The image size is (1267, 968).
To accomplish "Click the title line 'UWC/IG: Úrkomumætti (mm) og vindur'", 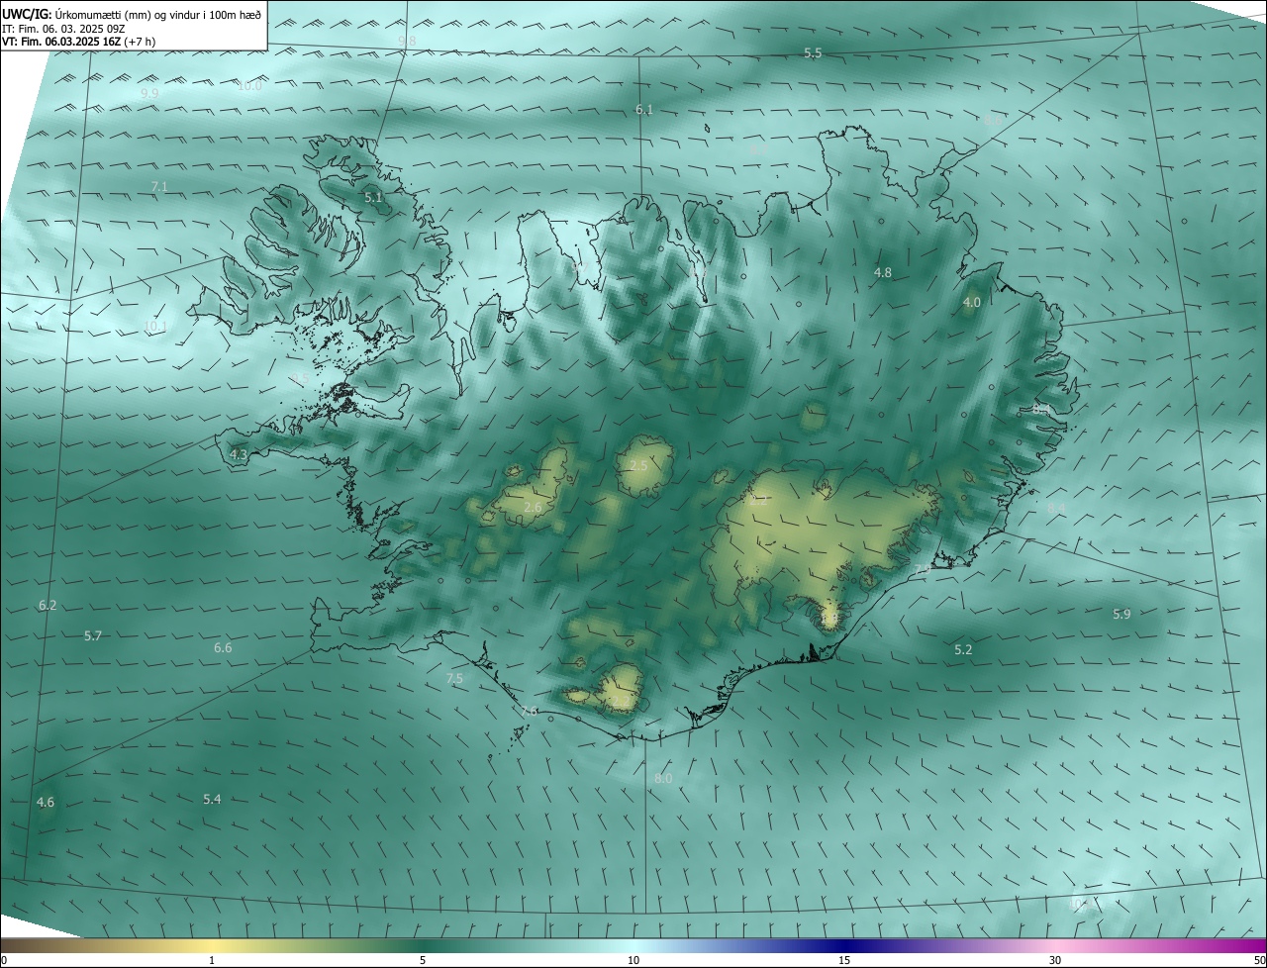I will pos(133,15).
